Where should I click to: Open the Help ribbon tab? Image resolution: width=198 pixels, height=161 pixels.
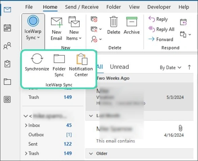(184, 7)
